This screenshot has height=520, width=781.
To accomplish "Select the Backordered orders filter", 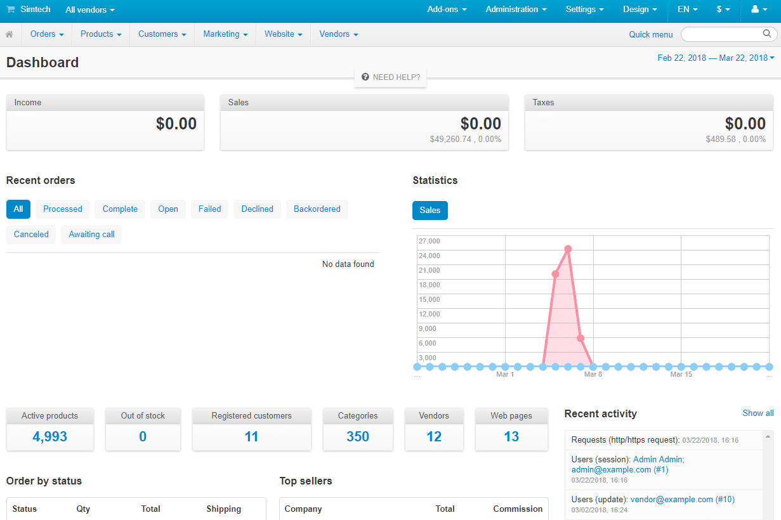I will [x=317, y=209].
